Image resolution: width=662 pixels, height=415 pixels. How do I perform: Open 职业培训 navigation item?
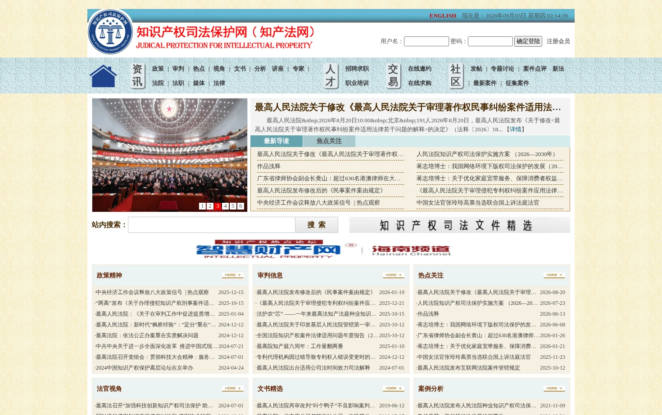357,83
